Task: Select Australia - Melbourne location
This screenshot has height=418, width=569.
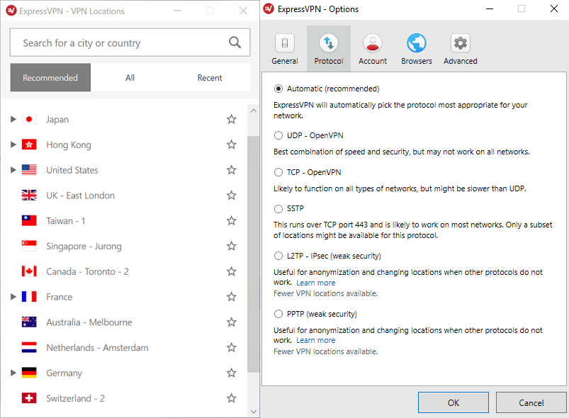Action: 124,322
